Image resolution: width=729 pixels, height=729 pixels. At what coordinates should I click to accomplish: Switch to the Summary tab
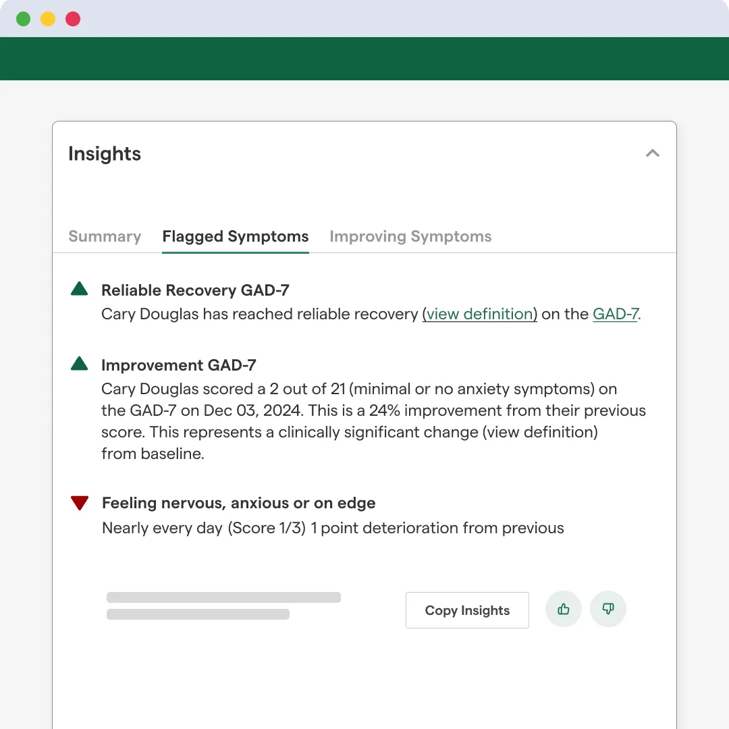pyautogui.click(x=105, y=236)
